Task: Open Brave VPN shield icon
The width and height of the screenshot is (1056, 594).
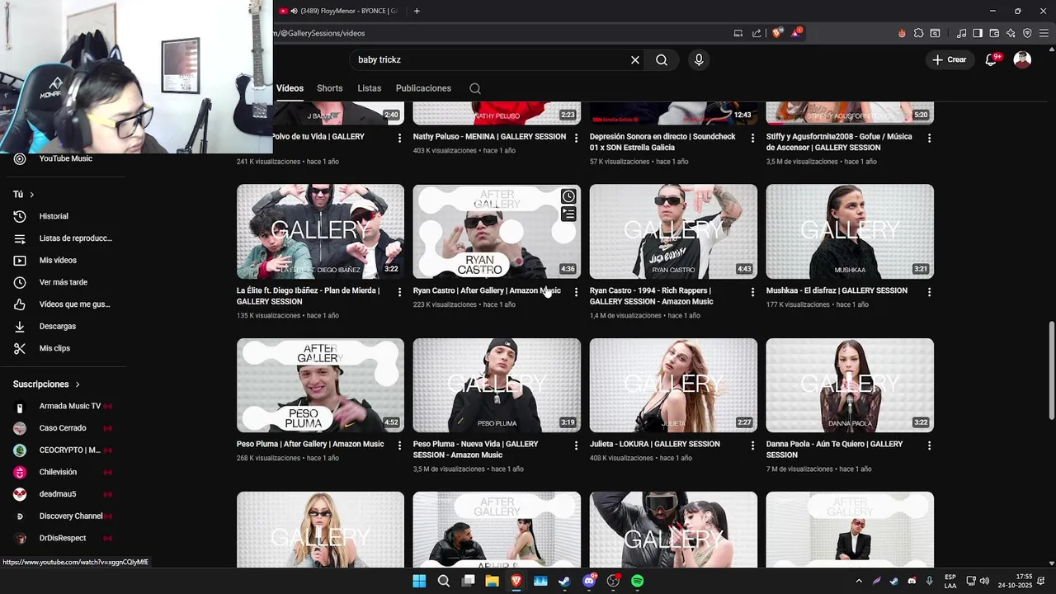Action: (1027, 33)
